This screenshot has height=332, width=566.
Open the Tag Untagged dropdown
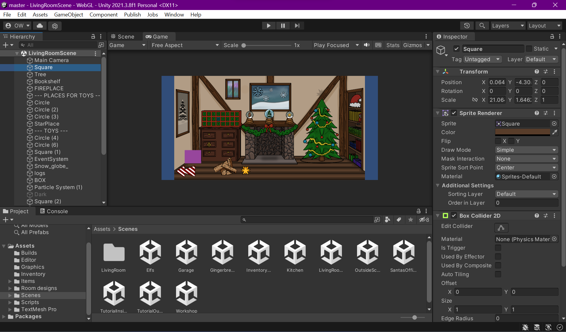tap(483, 59)
